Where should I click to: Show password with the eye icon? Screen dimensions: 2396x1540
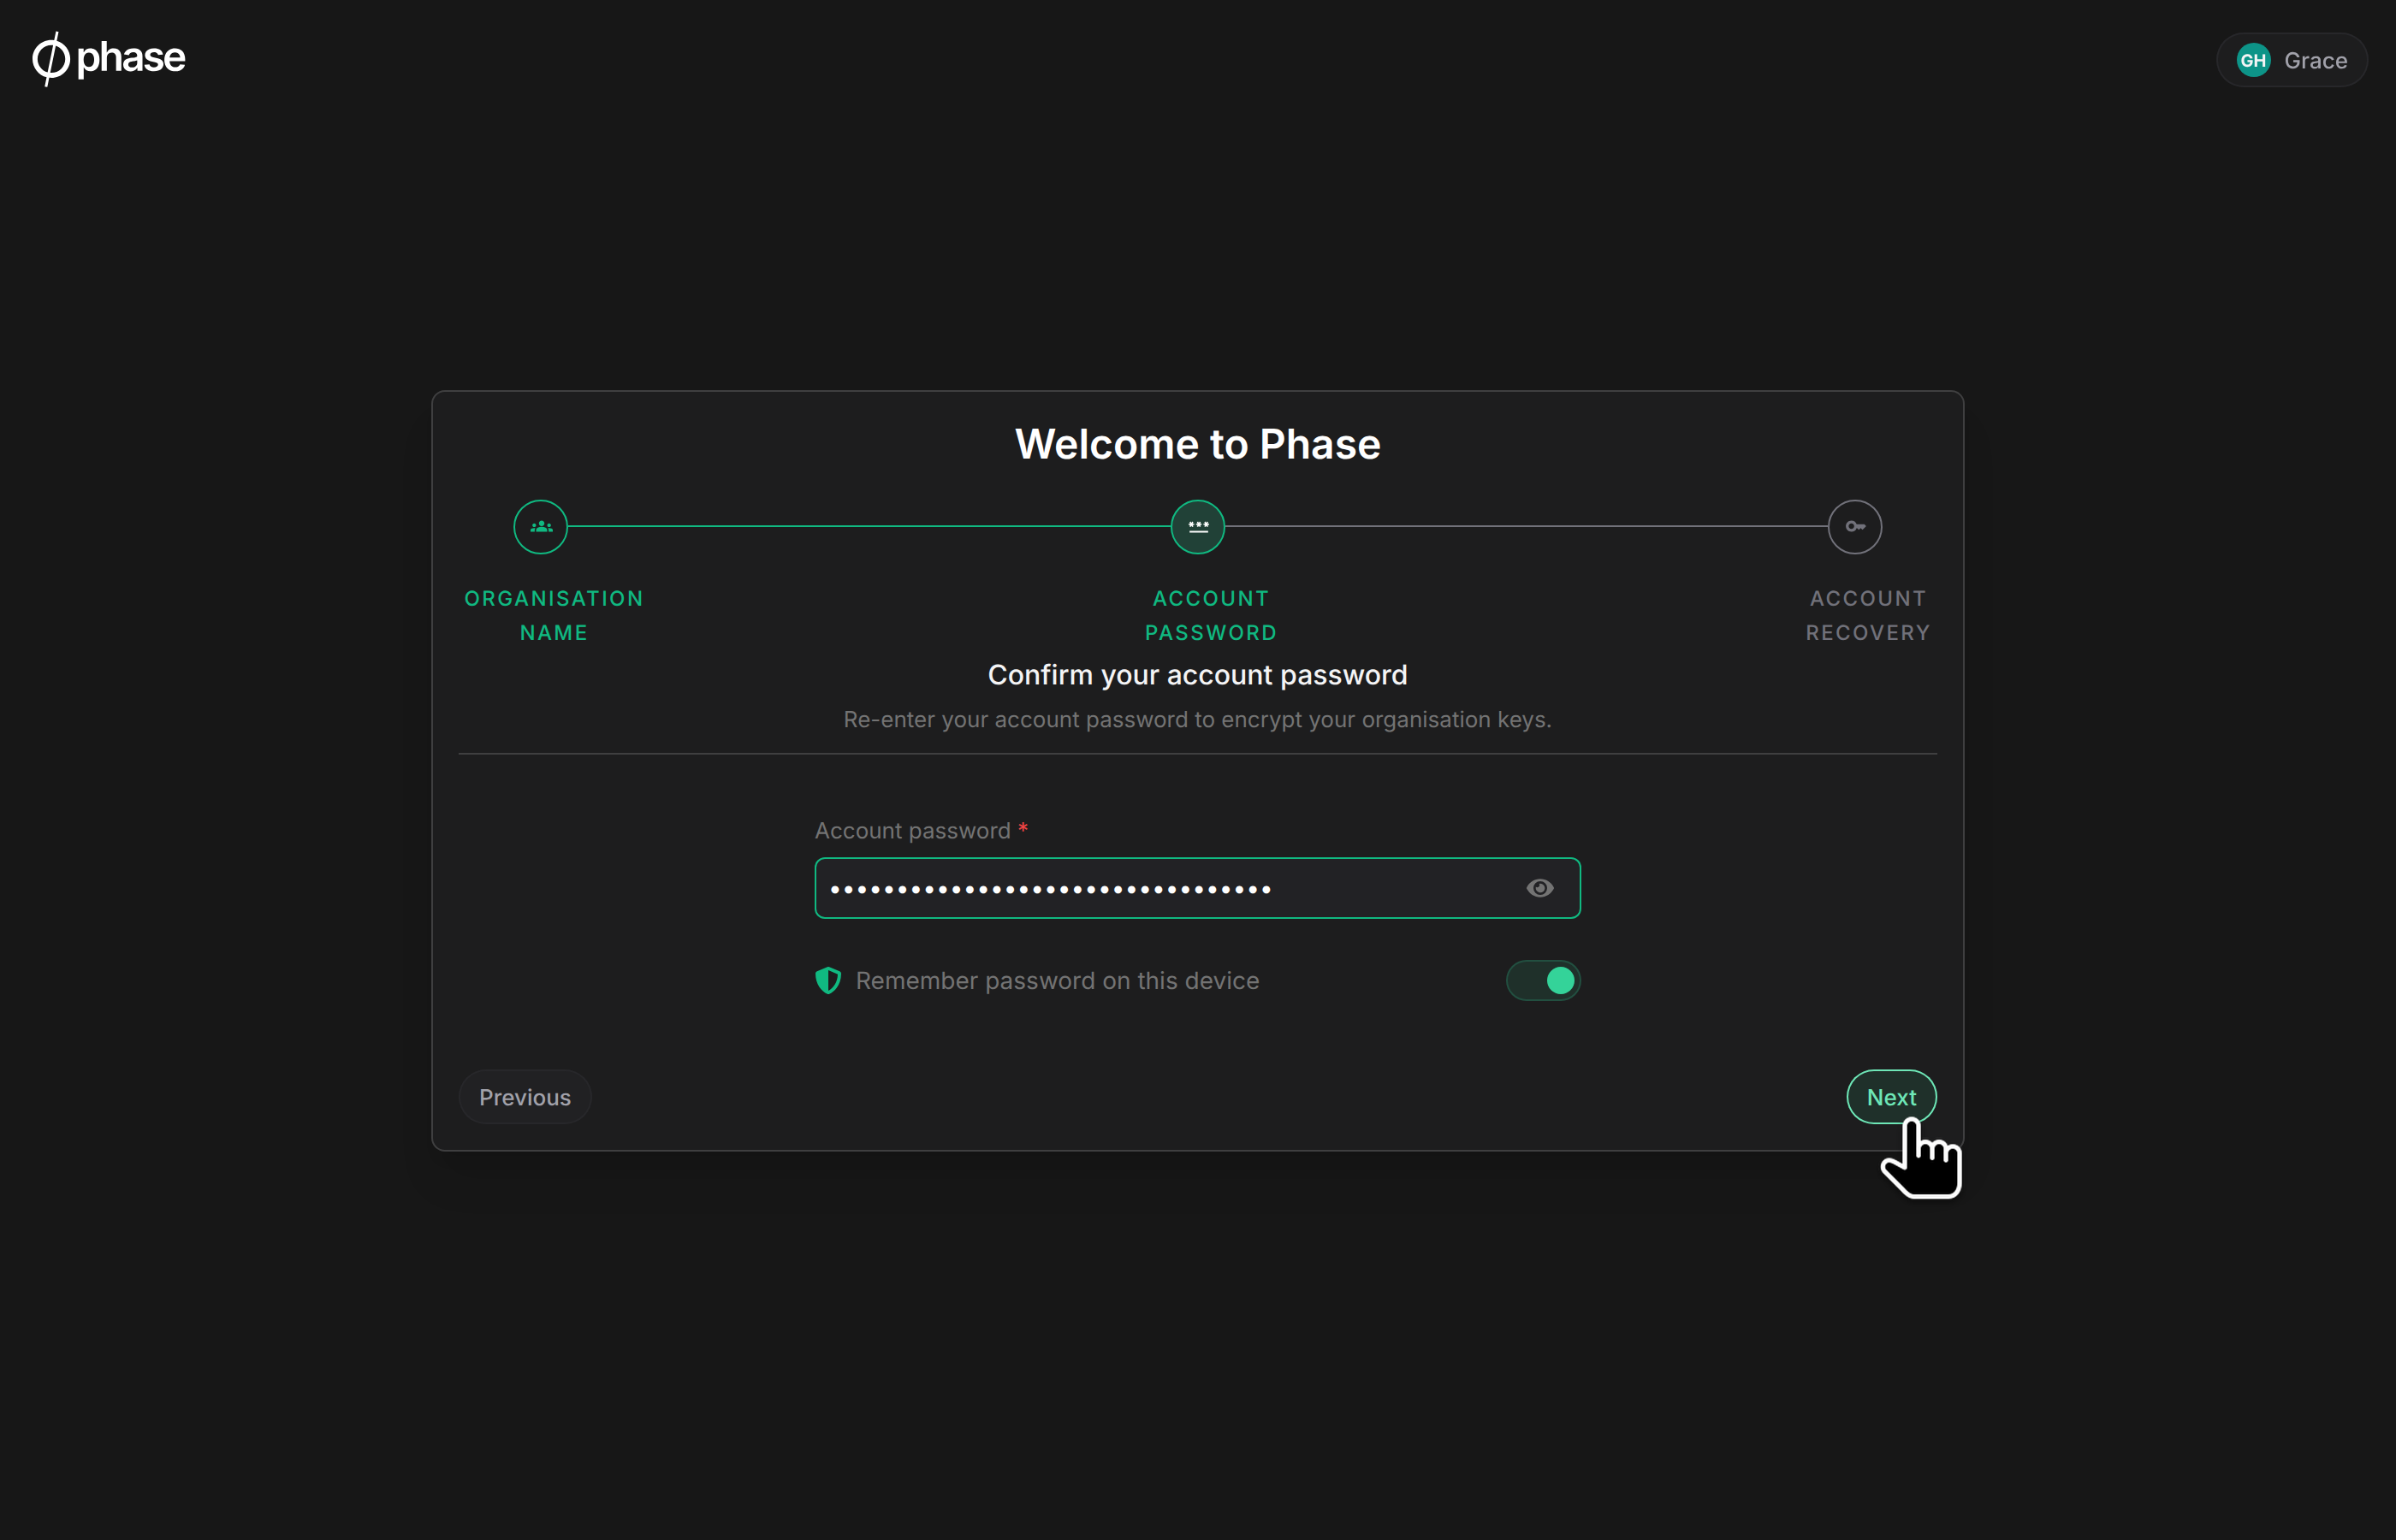pos(1540,888)
